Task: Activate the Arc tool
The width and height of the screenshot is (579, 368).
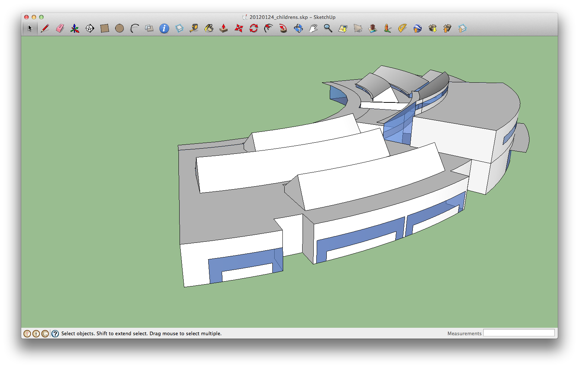Action: click(135, 28)
